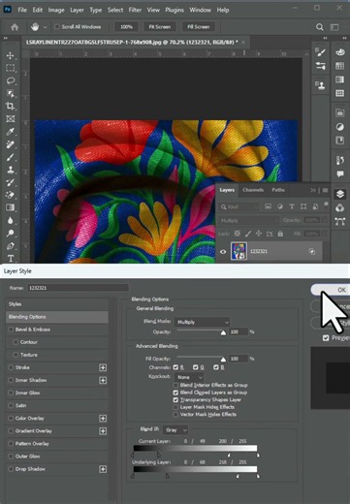This screenshot has width=350, height=504.
Task: Switch to the Channels tab
Action: pyautogui.click(x=253, y=190)
